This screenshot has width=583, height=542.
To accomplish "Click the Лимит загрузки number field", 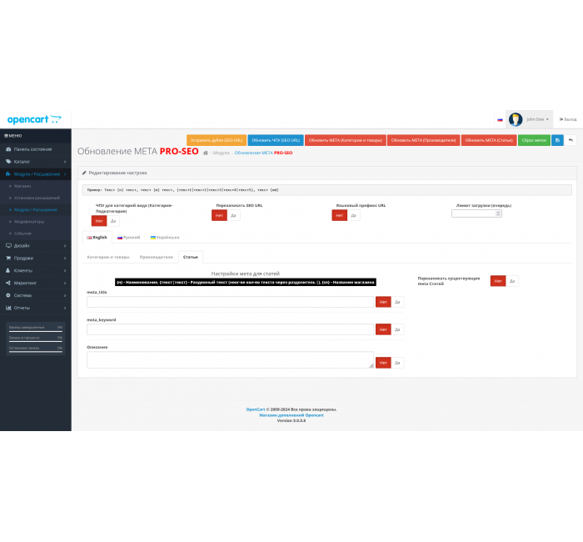I will click(476, 213).
